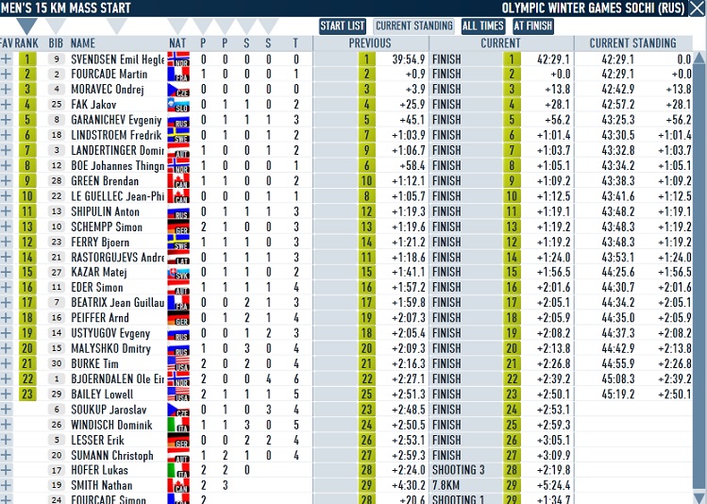The width and height of the screenshot is (707, 504).
Task: Add GARANICHEV Evgeniy to favourites
Action: point(6,120)
